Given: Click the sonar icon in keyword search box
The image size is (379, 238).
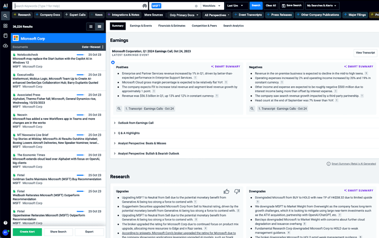Looking at the screenshot, I should click(144, 6).
